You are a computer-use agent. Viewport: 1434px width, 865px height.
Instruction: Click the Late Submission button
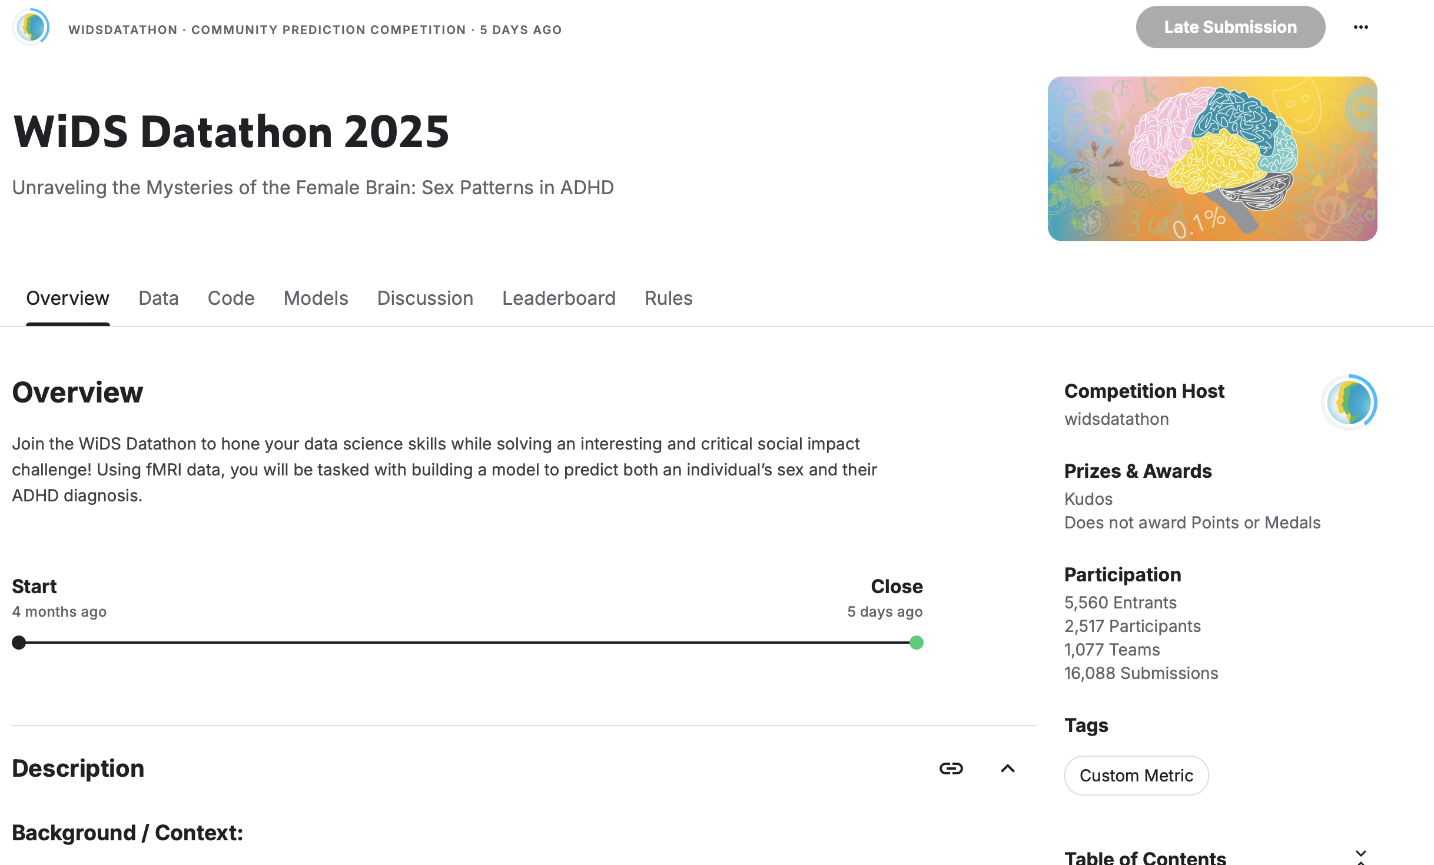tap(1230, 27)
